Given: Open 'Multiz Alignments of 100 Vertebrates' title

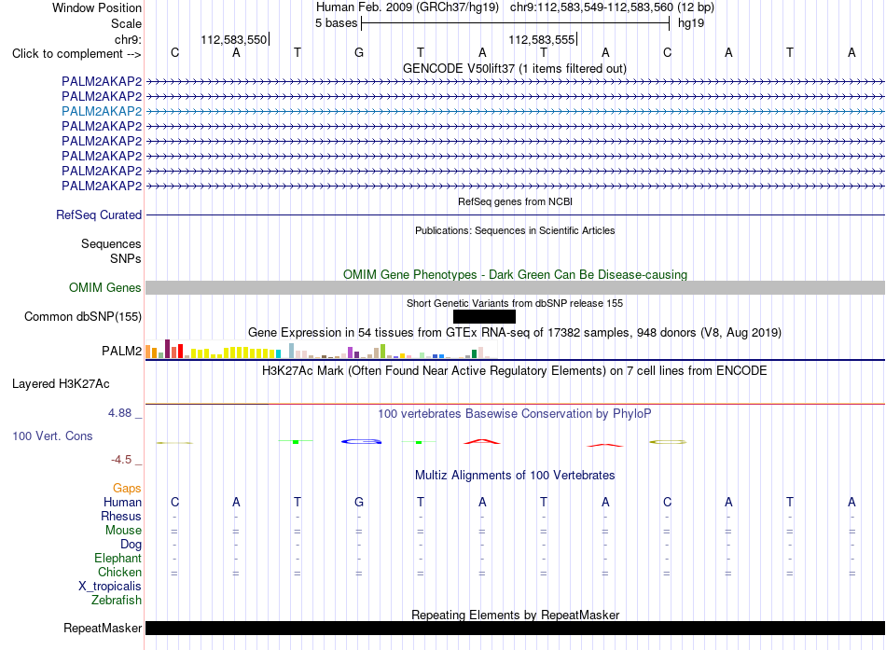Looking at the screenshot, I should click(x=515, y=476).
